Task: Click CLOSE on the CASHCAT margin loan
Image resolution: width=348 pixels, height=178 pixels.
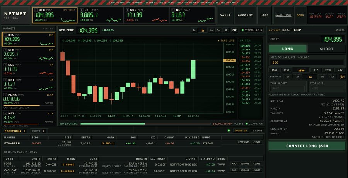Action: [257, 170]
